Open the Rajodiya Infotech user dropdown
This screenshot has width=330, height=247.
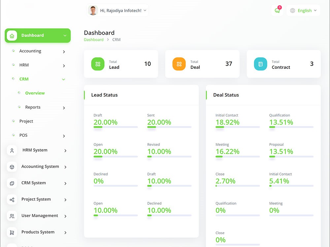[117, 11]
